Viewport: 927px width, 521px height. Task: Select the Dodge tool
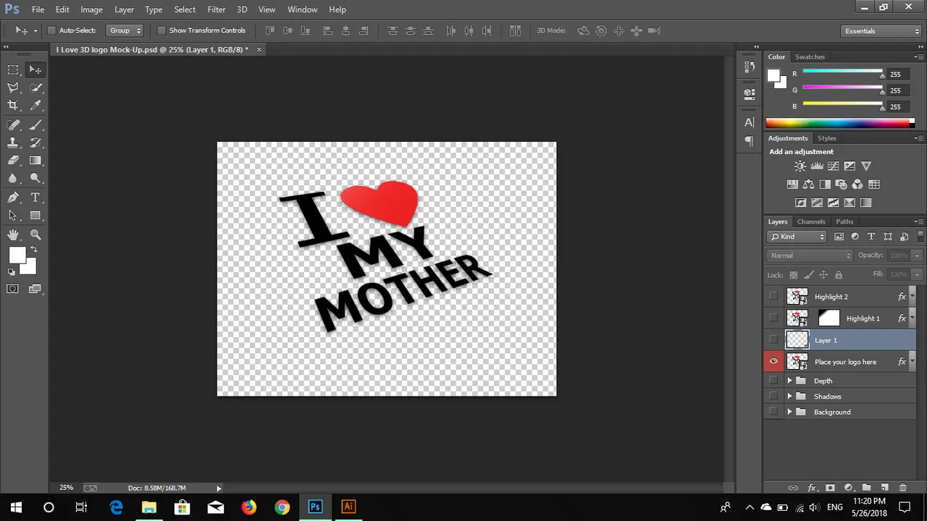pos(35,178)
